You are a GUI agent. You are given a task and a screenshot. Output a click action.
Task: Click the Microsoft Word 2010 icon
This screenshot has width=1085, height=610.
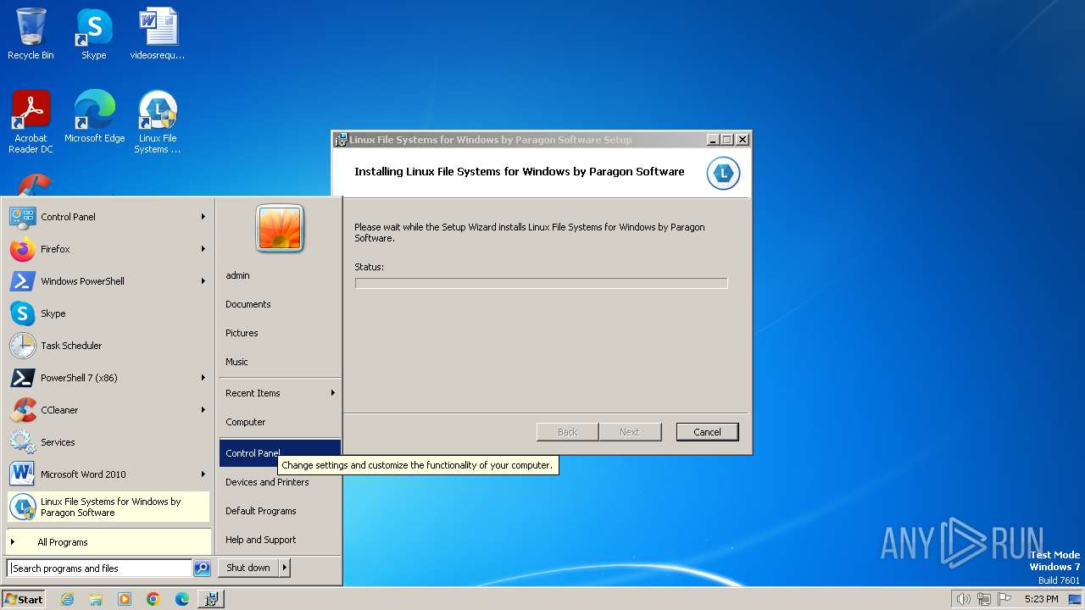[x=23, y=474]
